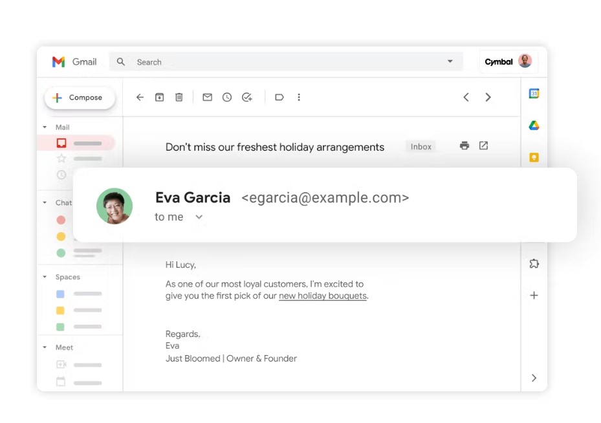This screenshot has width=601, height=423.
Task: Collapse the Meet section
Action: click(45, 347)
